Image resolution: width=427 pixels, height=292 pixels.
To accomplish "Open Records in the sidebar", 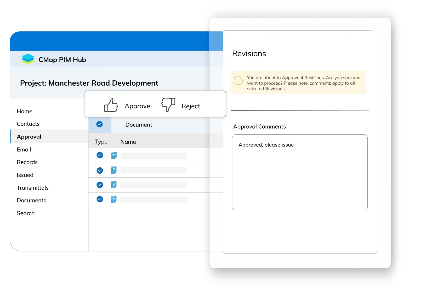I will [x=27, y=162].
